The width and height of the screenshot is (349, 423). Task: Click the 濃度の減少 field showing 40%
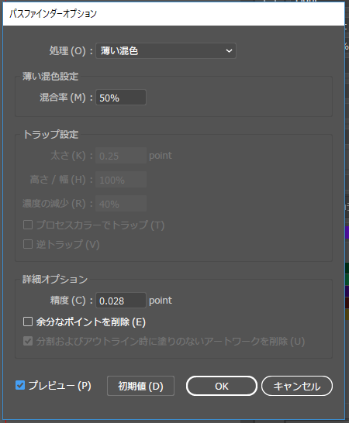coord(121,204)
